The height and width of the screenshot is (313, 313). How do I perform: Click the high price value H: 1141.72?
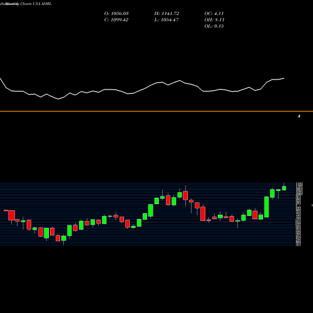pos(167,14)
